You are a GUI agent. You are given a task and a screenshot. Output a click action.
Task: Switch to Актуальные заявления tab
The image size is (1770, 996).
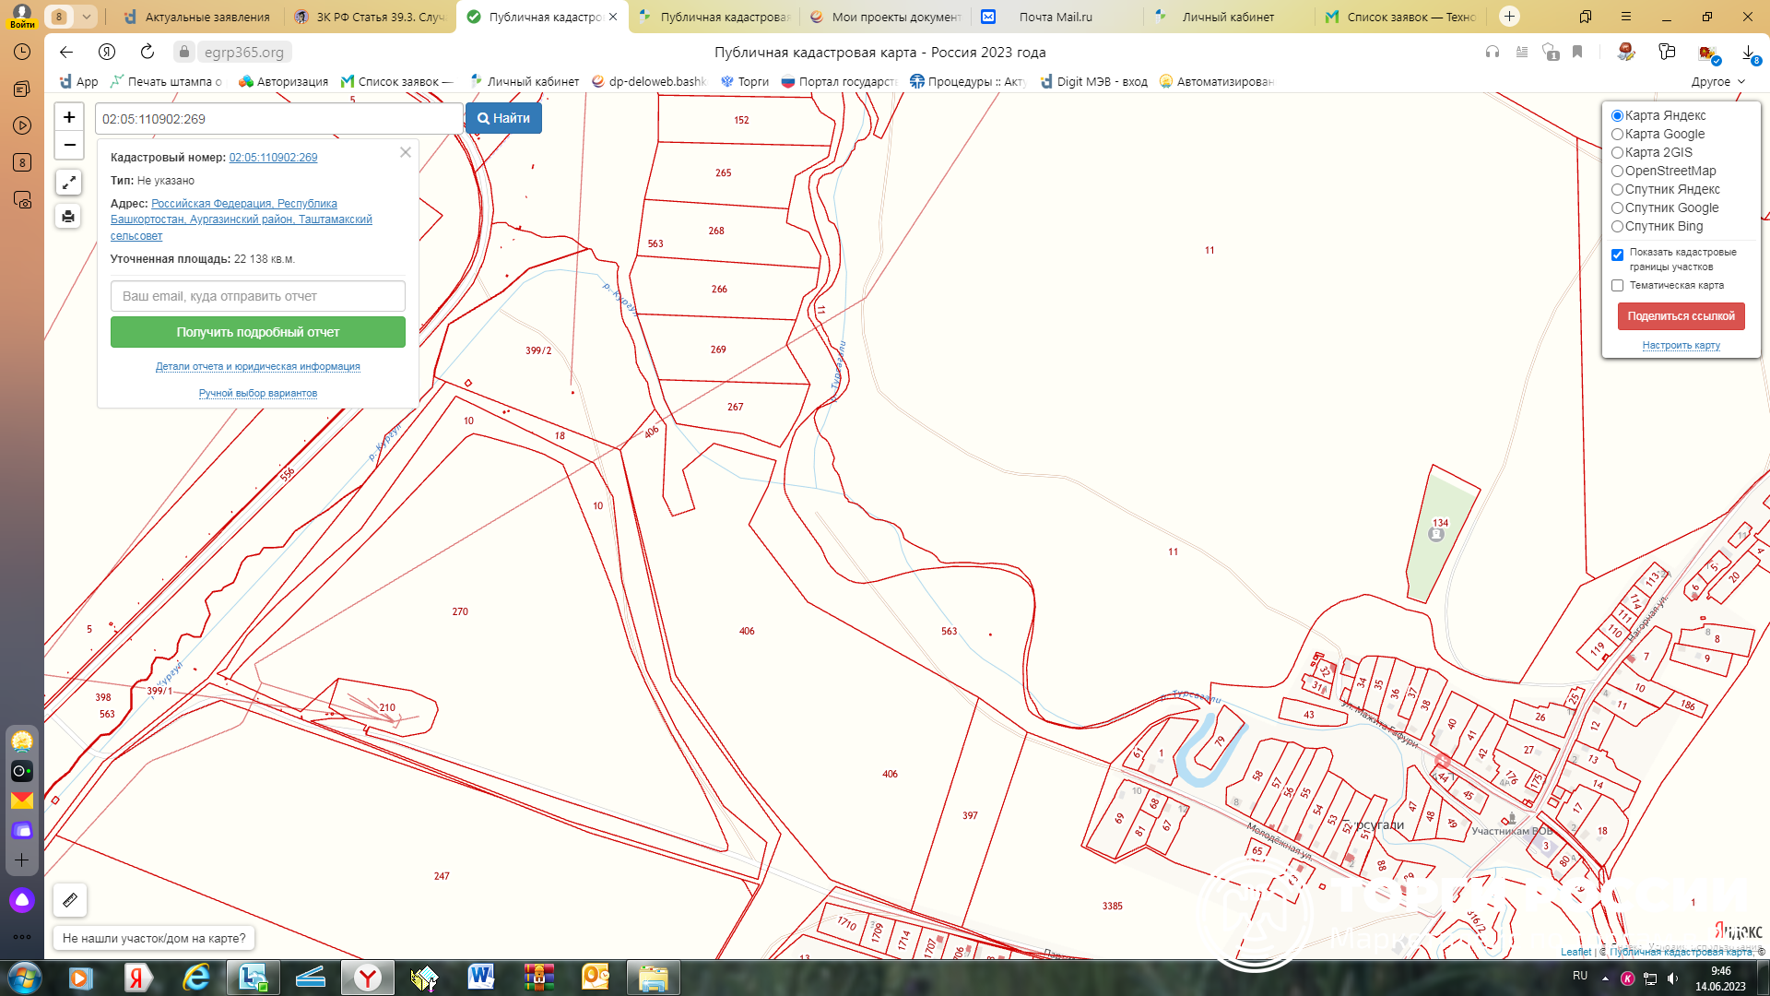pyautogui.click(x=207, y=17)
